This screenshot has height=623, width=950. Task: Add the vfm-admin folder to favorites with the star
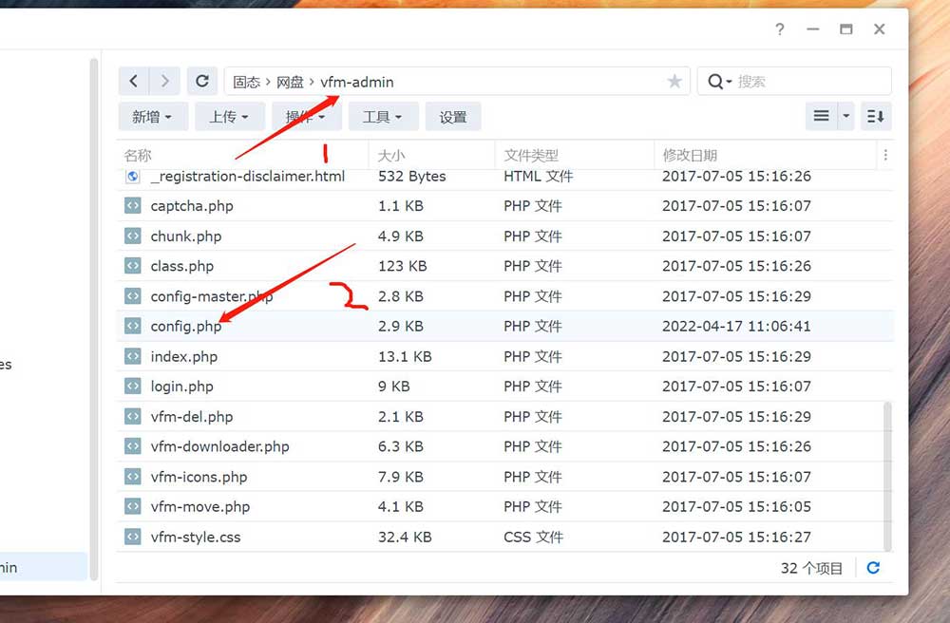click(674, 81)
